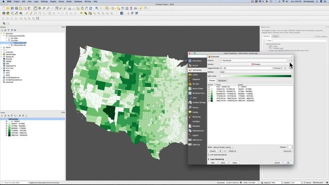This screenshot has width=329, height=185.
Task: Open the 3D View page in Layer Properties
Action: tap(197, 84)
